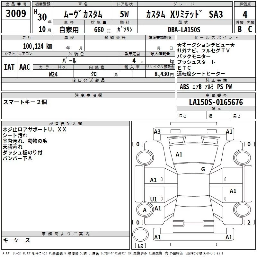Click the exterior grade B cell
This screenshot has width=257, height=257.
tap(239, 29)
